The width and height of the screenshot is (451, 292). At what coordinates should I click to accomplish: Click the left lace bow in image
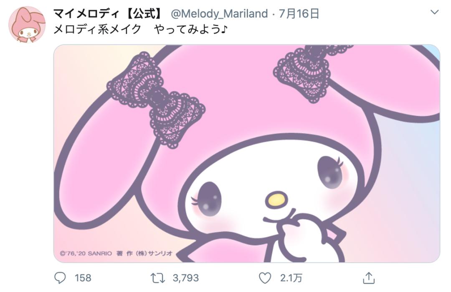tap(156, 100)
